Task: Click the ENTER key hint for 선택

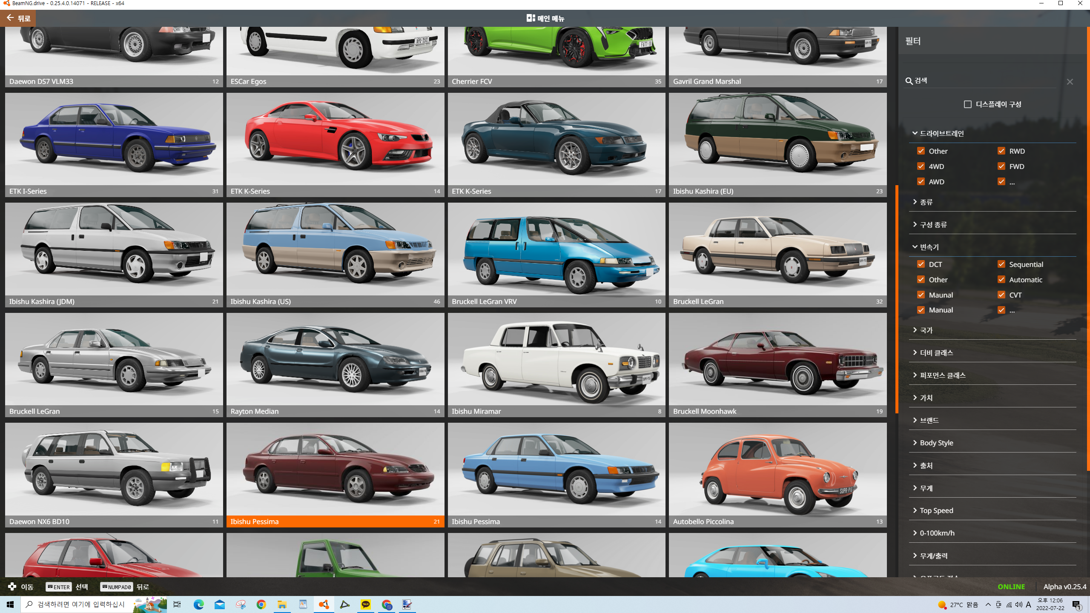Action: (59, 587)
